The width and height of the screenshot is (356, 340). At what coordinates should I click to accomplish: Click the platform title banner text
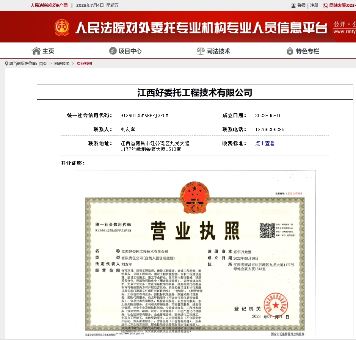(x=201, y=28)
